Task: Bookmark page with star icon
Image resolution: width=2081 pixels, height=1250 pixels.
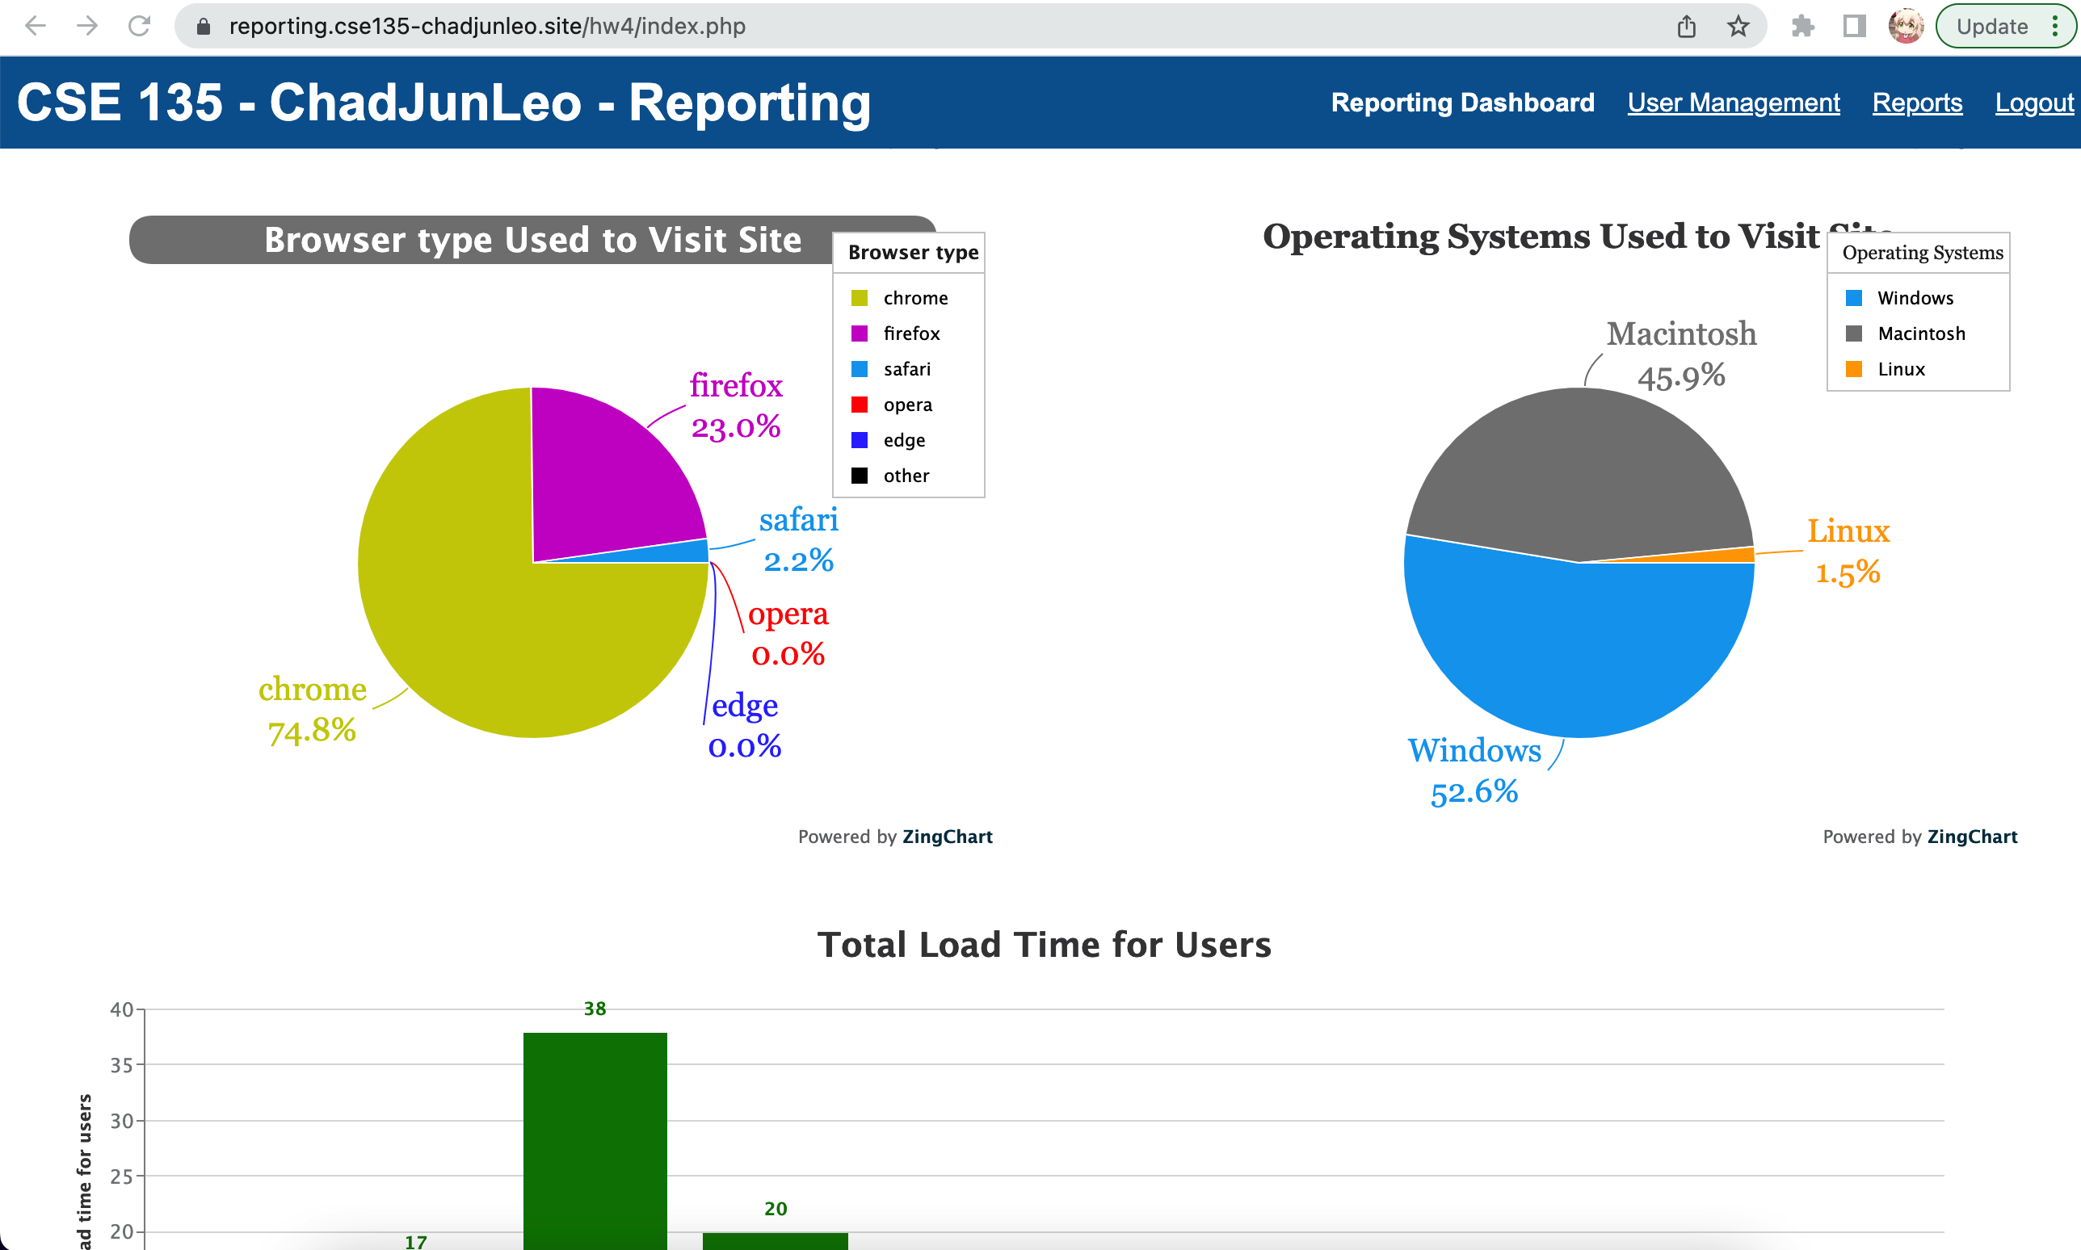Action: pyautogui.click(x=1737, y=26)
